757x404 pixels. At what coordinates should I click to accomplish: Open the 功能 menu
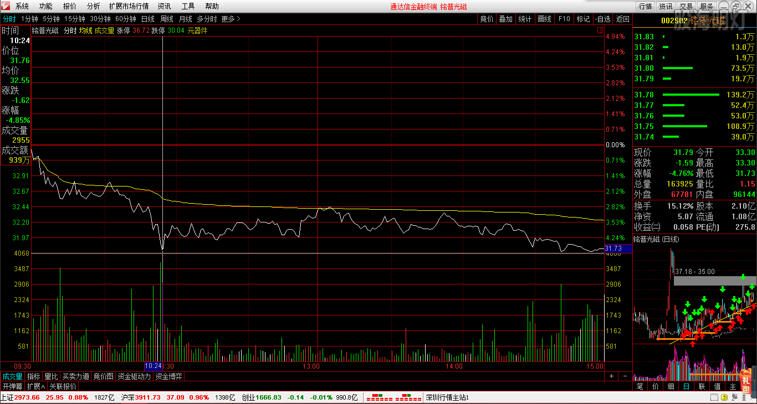tap(46, 6)
